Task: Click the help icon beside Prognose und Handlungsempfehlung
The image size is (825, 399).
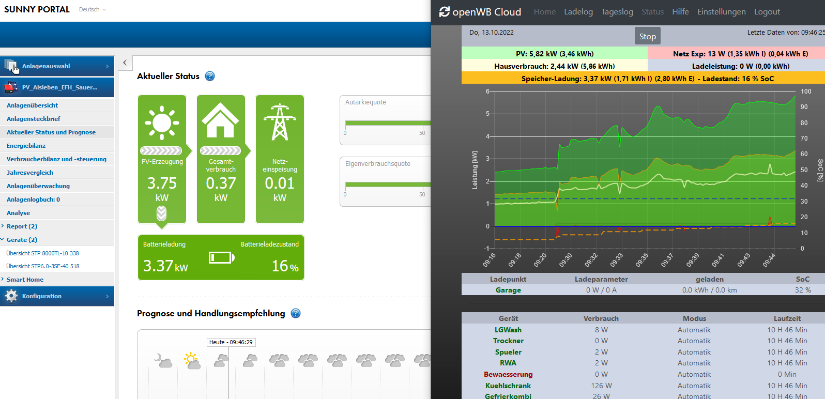Action: [x=296, y=314]
